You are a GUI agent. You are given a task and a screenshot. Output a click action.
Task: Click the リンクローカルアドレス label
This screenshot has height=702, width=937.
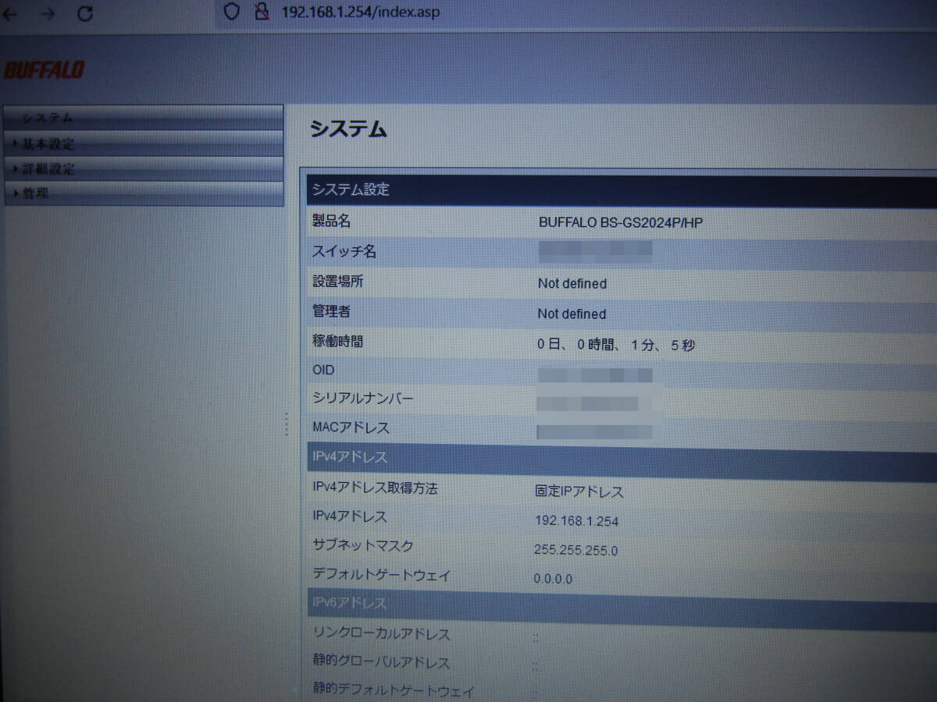[381, 633]
